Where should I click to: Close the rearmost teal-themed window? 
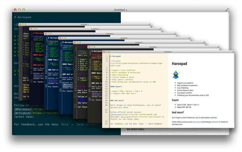[x=15, y=10]
